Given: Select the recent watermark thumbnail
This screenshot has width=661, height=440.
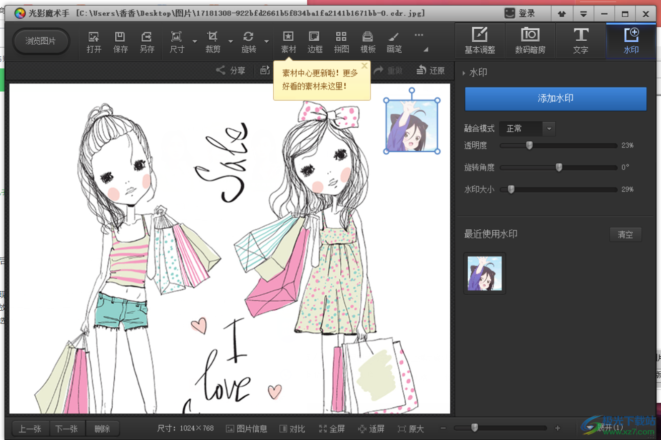Looking at the screenshot, I should pyautogui.click(x=485, y=274).
